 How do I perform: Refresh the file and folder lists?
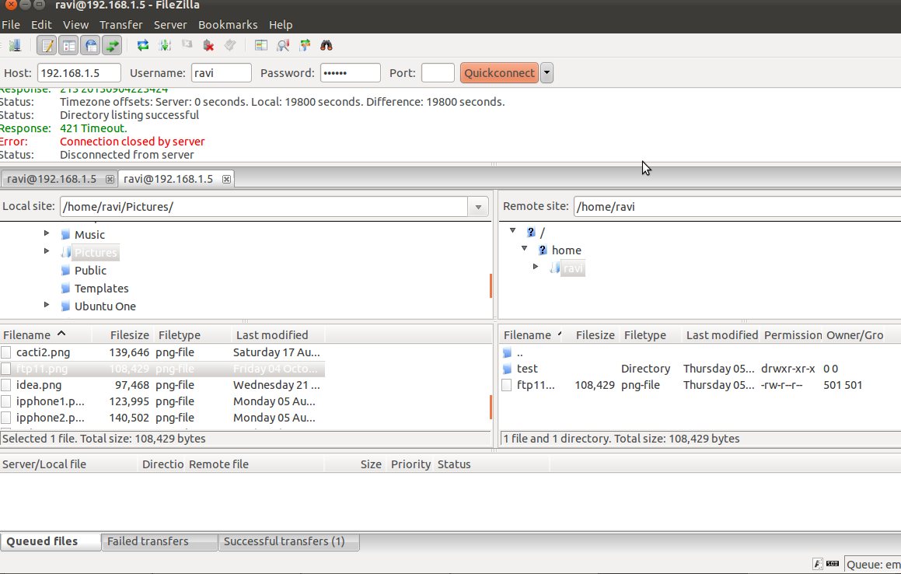[x=141, y=45]
